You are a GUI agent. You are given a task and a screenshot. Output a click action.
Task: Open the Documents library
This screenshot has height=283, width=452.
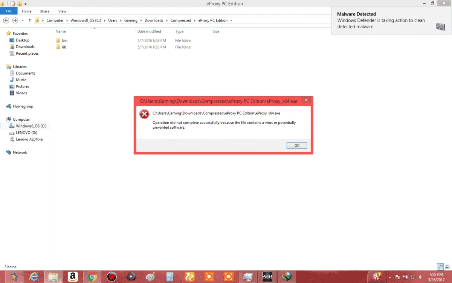(x=25, y=73)
